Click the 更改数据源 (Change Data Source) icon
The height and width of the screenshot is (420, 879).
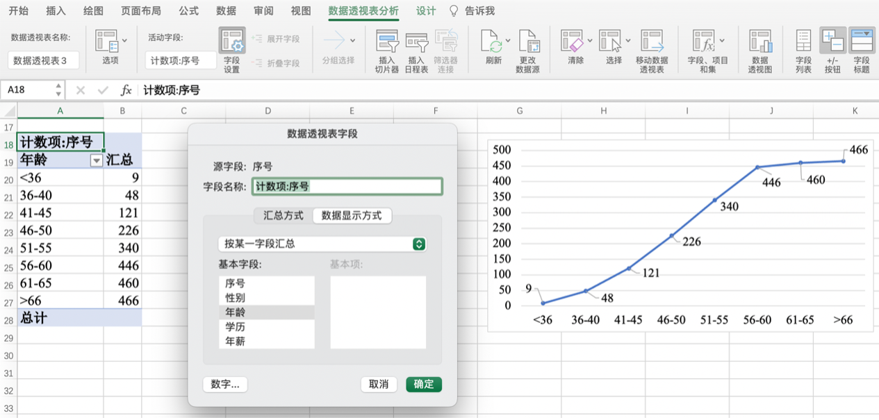coord(529,42)
